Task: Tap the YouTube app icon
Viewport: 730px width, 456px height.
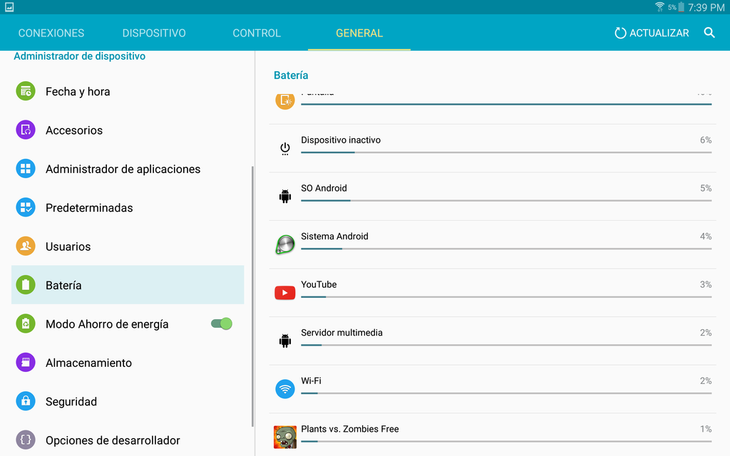Action: (285, 293)
